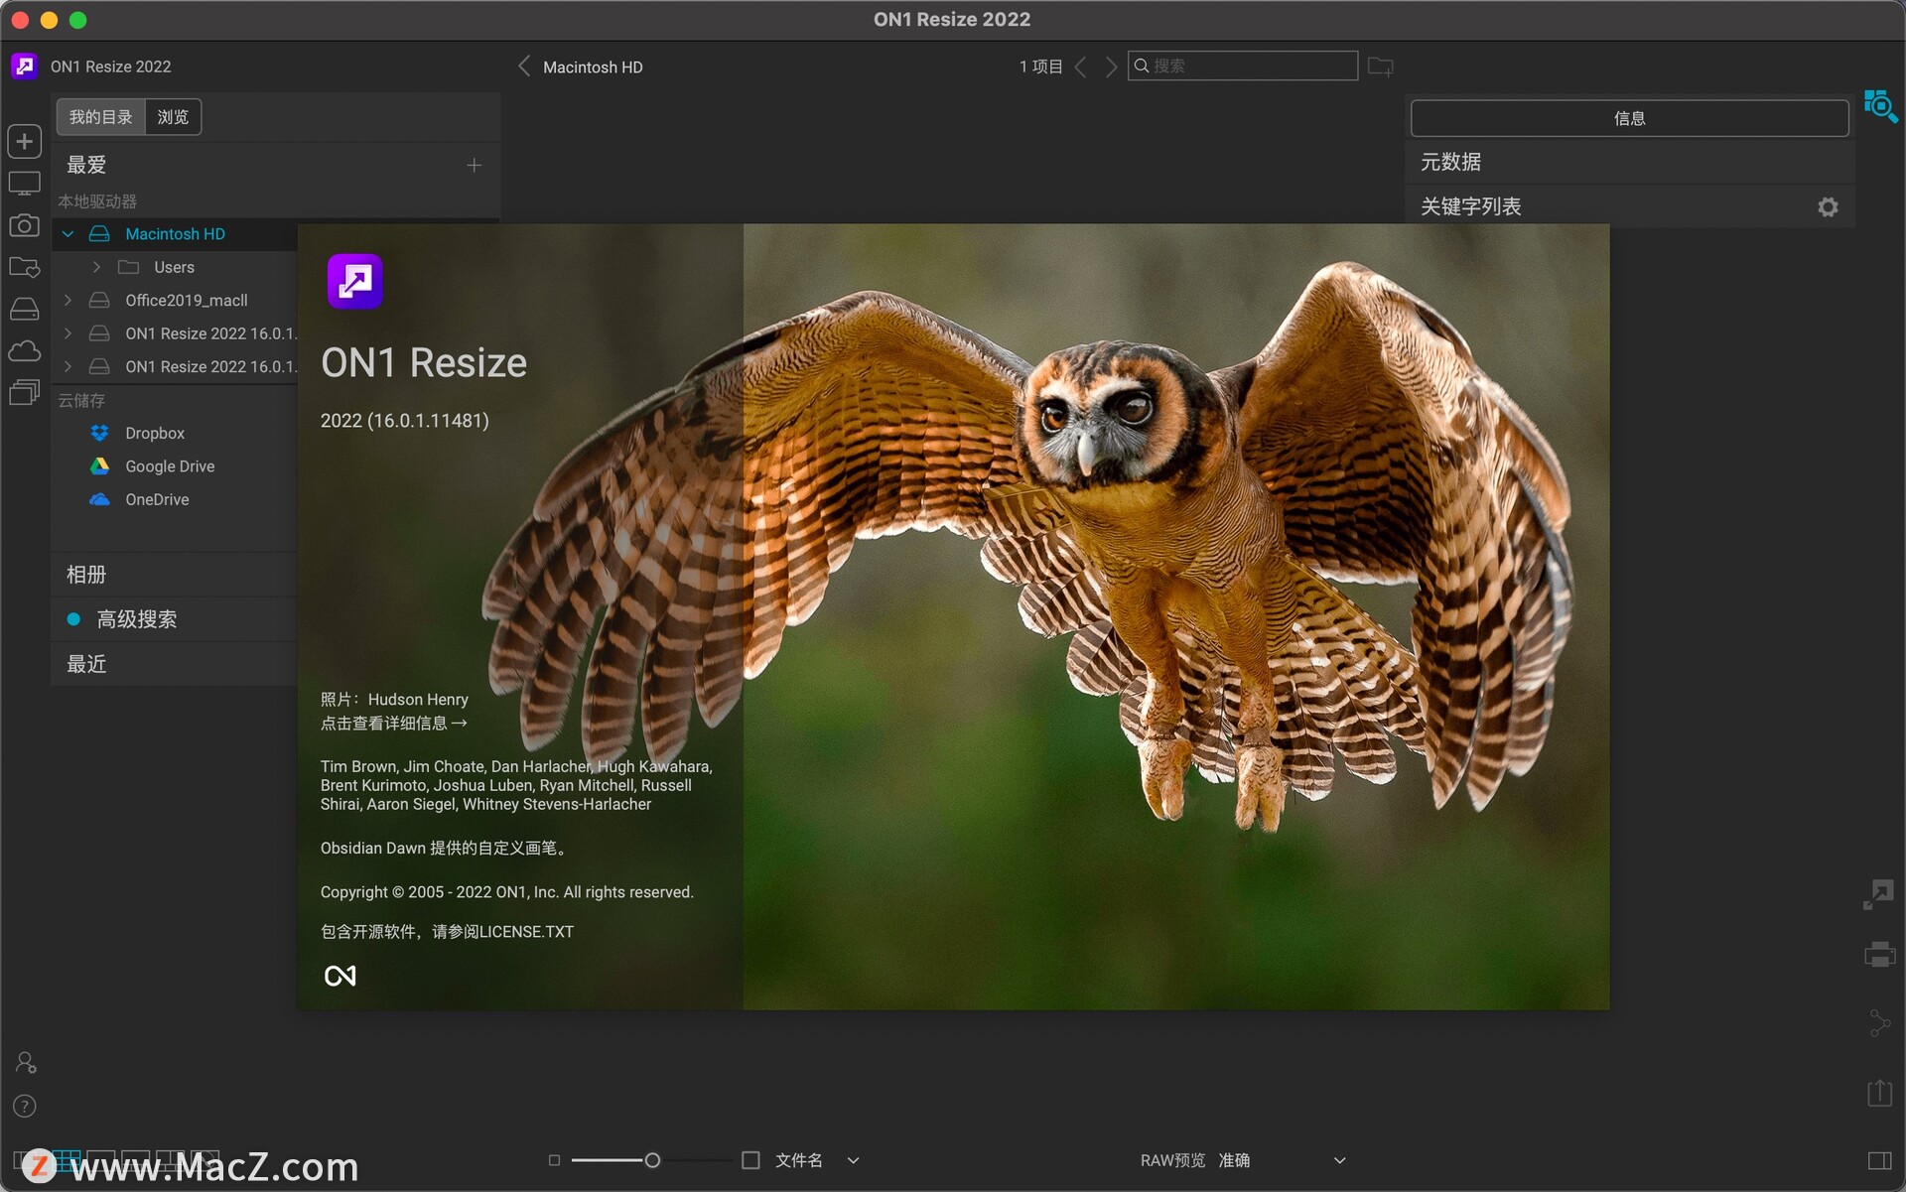This screenshot has height=1192, width=1906.
Task: Switch to the Resize module icon
Action: click(1879, 893)
